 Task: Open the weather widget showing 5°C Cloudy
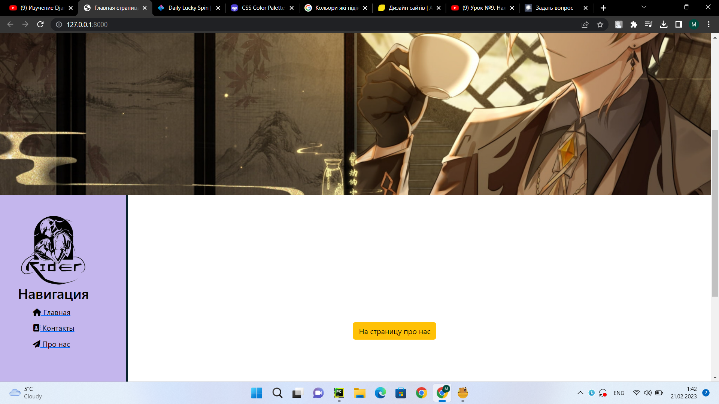pyautogui.click(x=25, y=393)
